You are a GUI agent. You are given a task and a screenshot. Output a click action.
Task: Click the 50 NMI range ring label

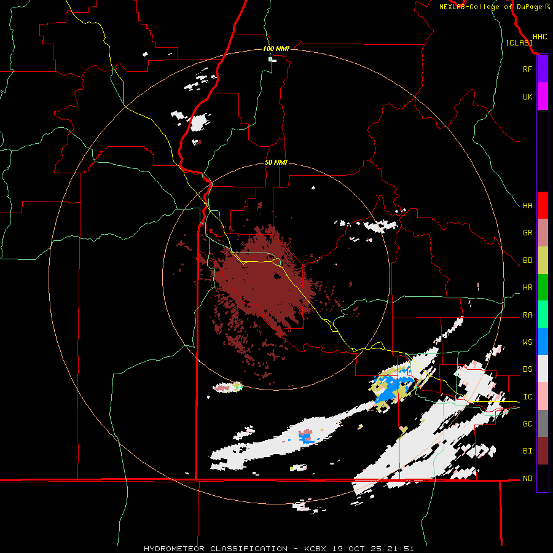(x=276, y=162)
